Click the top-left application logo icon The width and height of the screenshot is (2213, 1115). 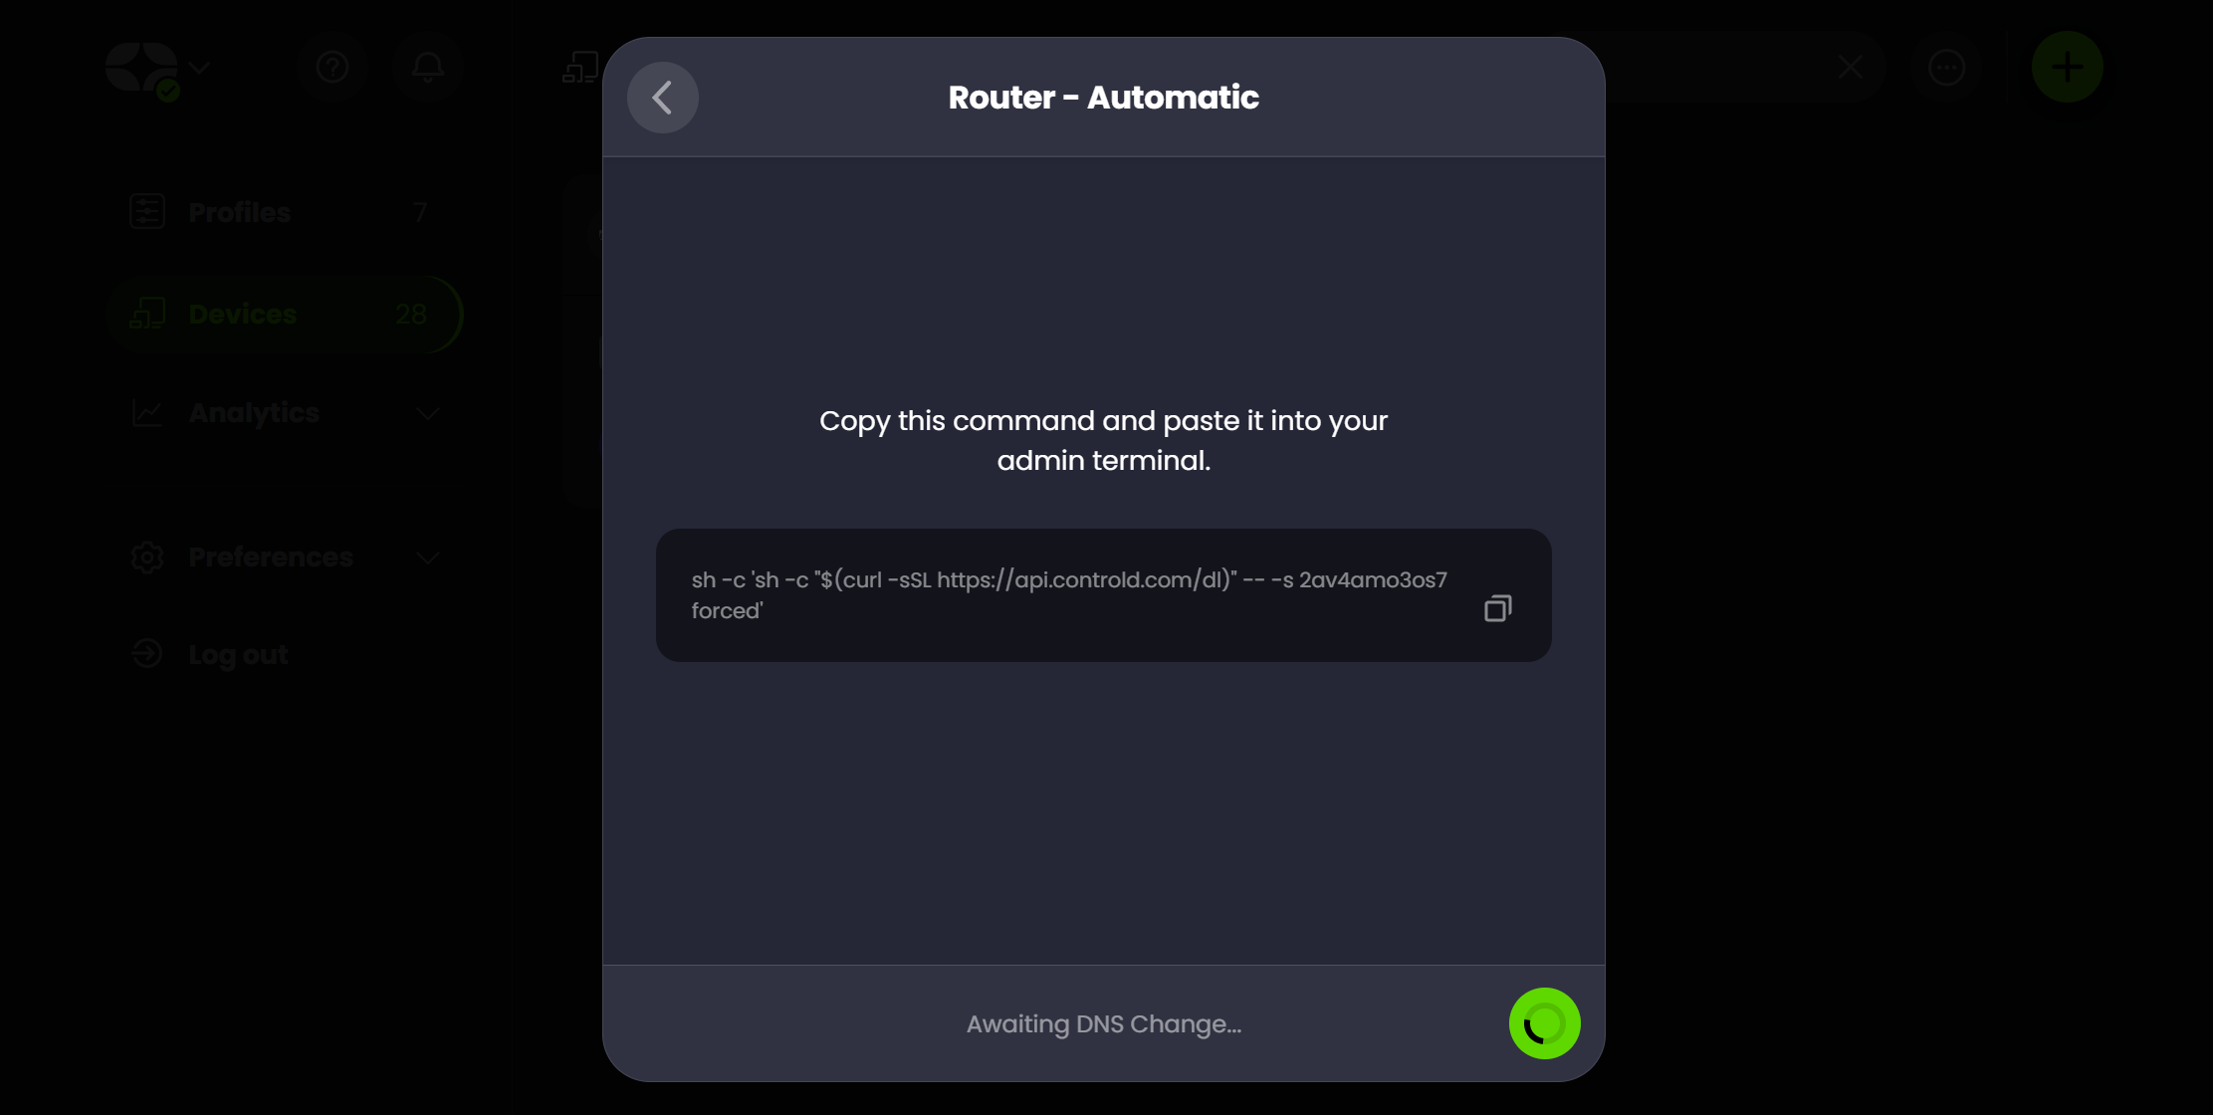click(140, 67)
